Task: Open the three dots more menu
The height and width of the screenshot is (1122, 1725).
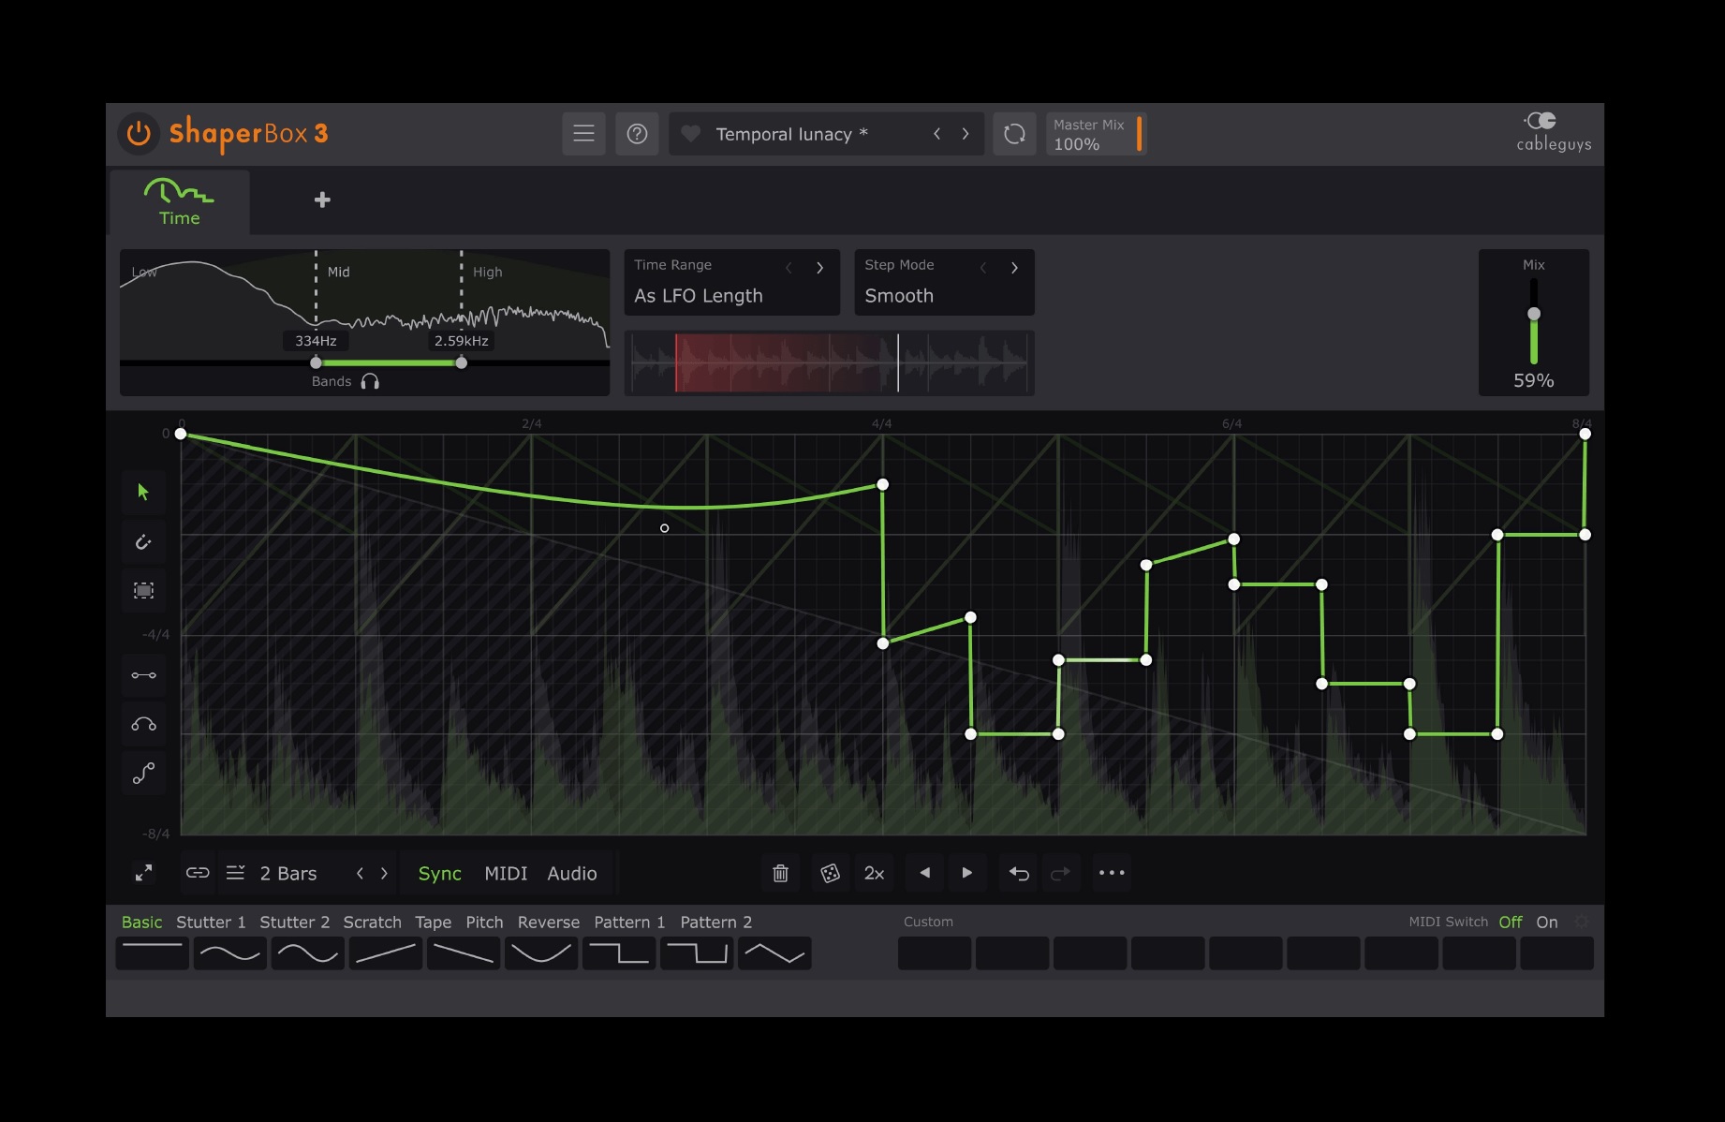Action: (x=1112, y=873)
